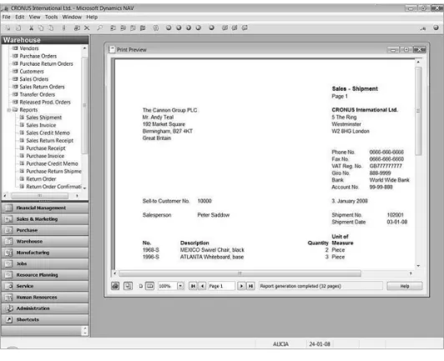Image resolution: width=444 pixels, height=361 pixels.
Task: Open the Jobs menu button
Action: [x=45, y=263]
